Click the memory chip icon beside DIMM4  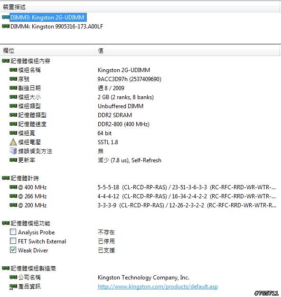[x=6, y=26]
